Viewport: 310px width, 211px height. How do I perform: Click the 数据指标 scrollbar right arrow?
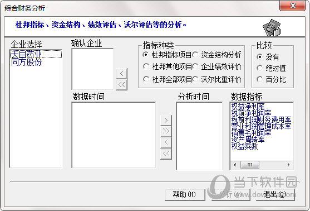(289, 165)
